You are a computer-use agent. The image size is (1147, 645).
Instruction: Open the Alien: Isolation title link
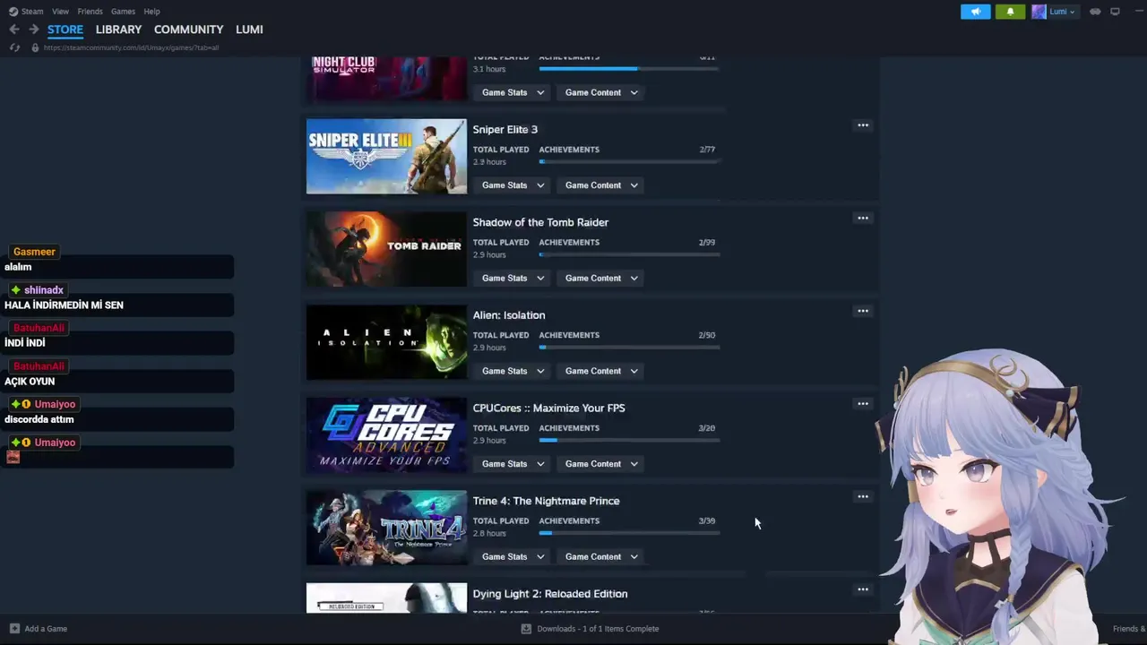[509, 315]
